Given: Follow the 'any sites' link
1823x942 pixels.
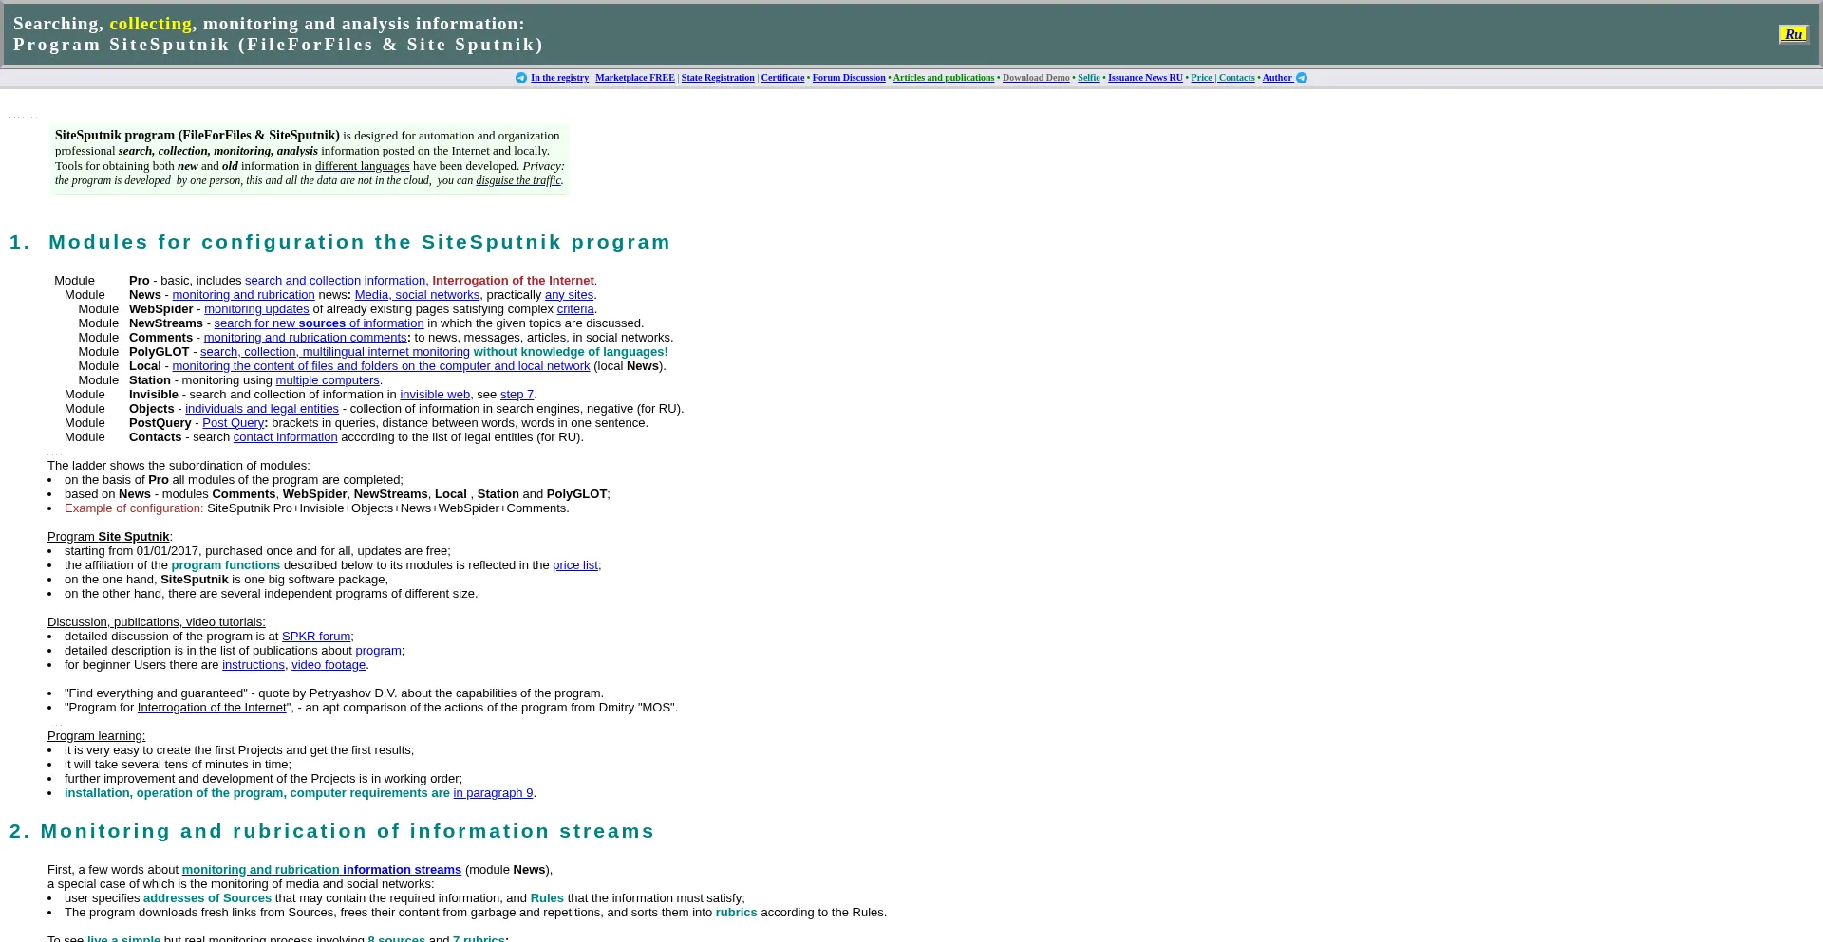Looking at the screenshot, I should tap(569, 295).
